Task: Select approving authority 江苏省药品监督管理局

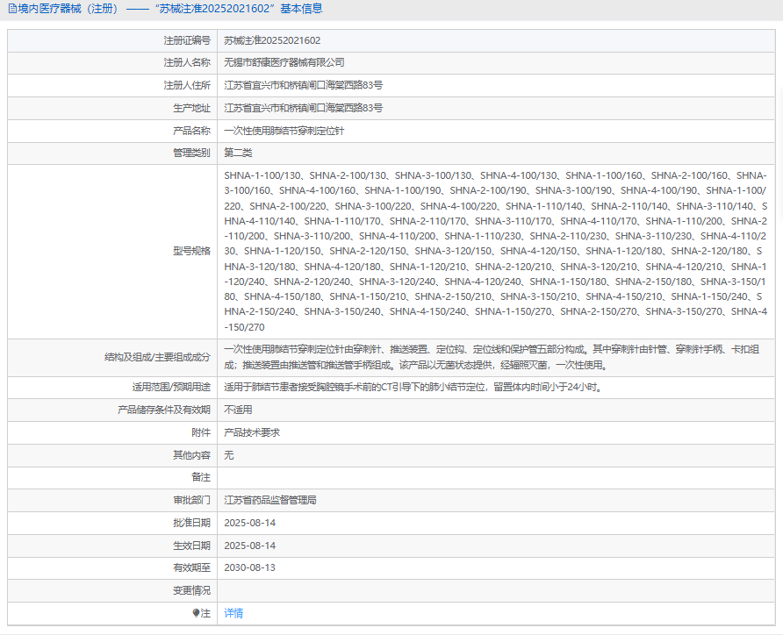Action: pyautogui.click(x=270, y=500)
